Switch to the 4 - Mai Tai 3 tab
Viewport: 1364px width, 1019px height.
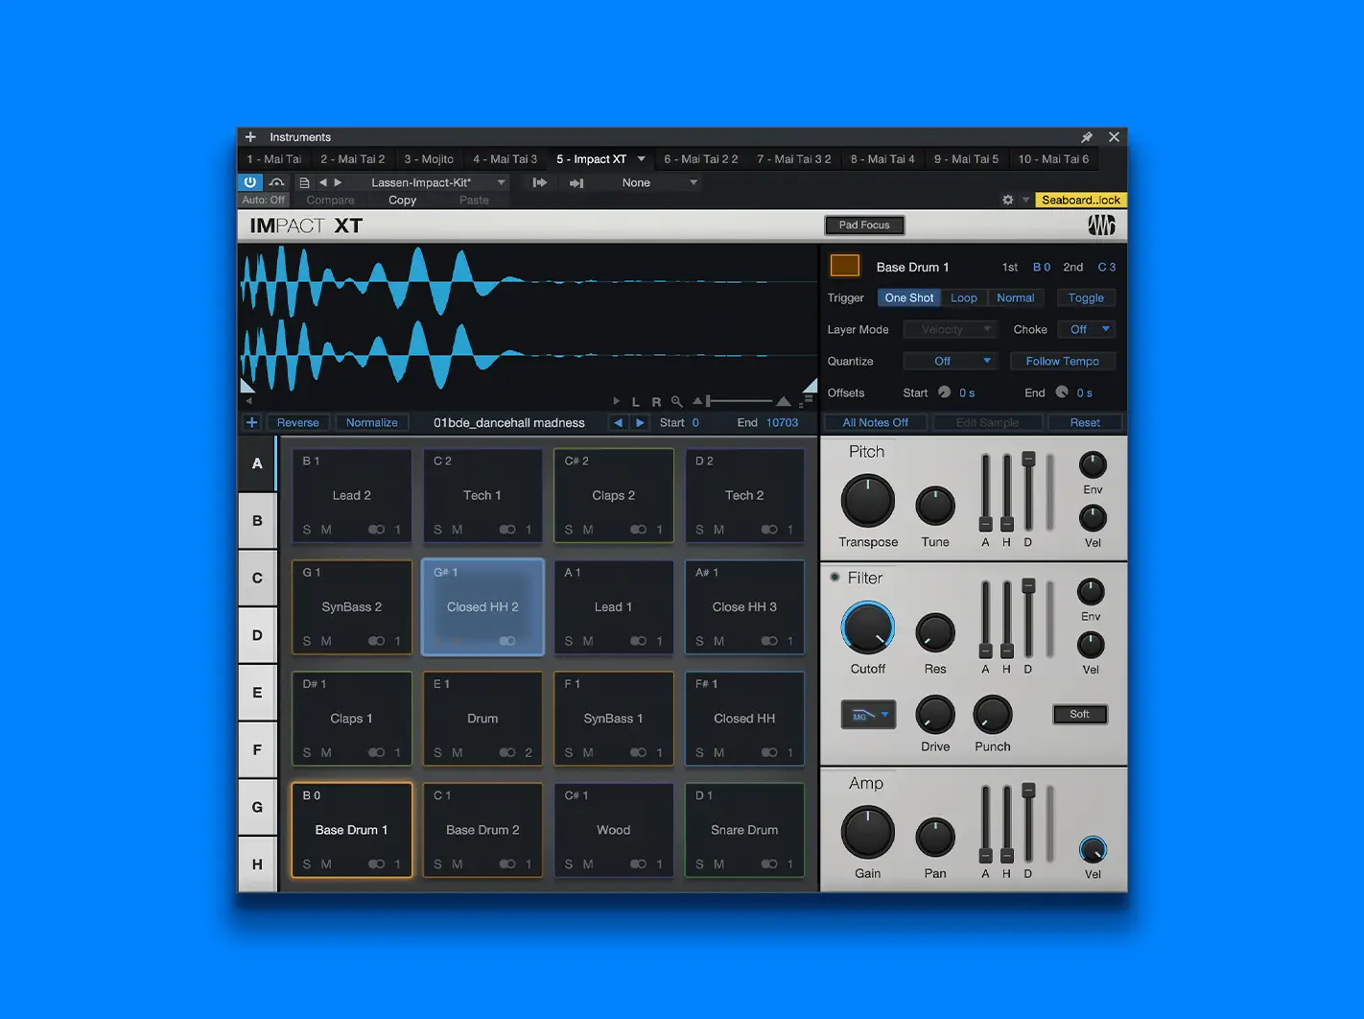click(x=505, y=159)
